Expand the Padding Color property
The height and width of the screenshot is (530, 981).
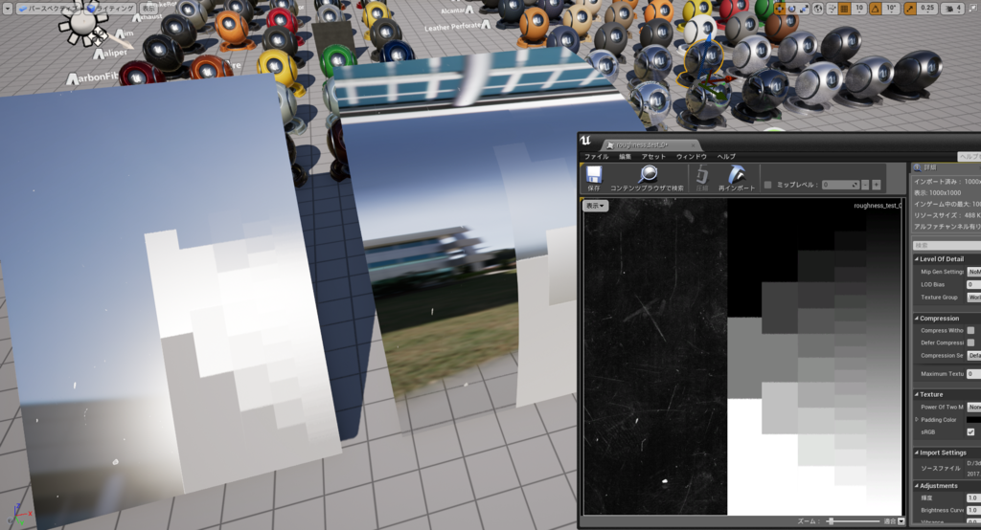click(917, 419)
